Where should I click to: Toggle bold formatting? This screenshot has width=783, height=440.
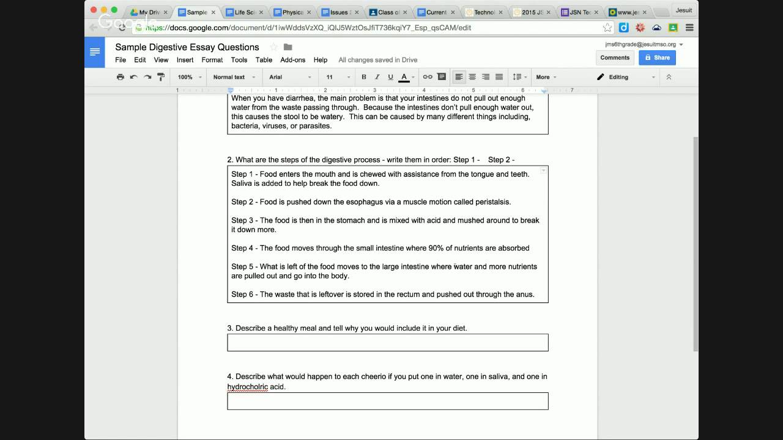point(364,77)
